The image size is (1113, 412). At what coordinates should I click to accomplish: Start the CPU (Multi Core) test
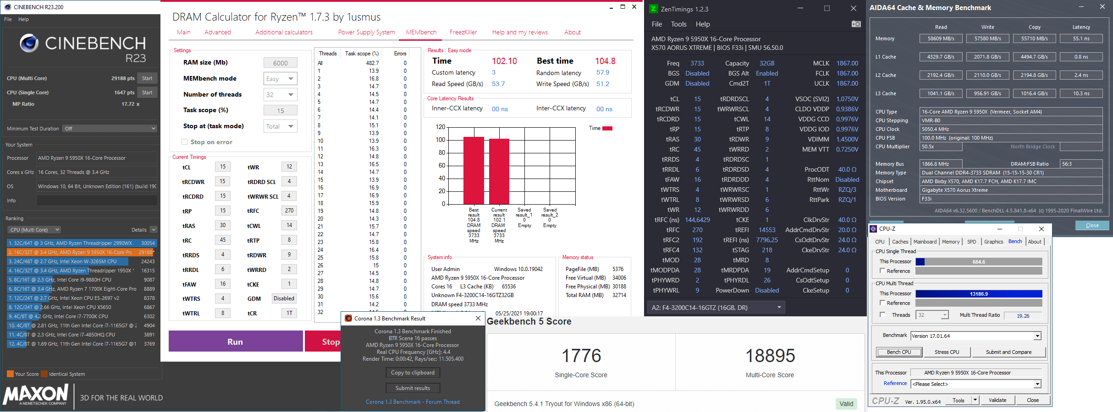147,78
